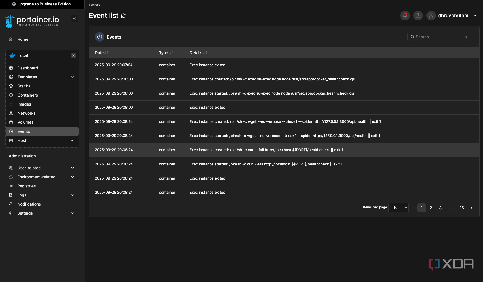Click the docker_healthcheck.cjs 'Exec instance created' row
Screen dimensions: 483x282
point(284,79)
